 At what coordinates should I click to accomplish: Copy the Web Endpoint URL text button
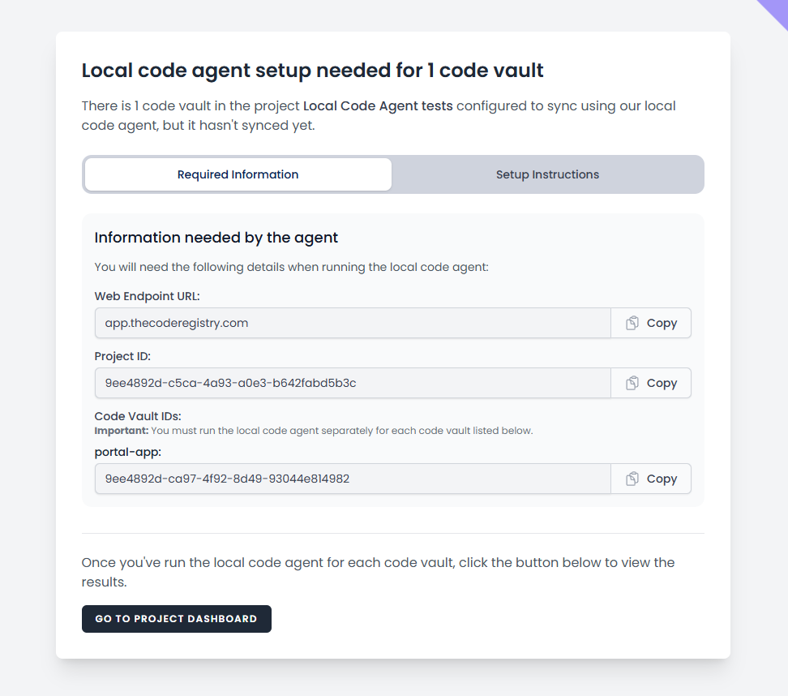coord(651,323)
